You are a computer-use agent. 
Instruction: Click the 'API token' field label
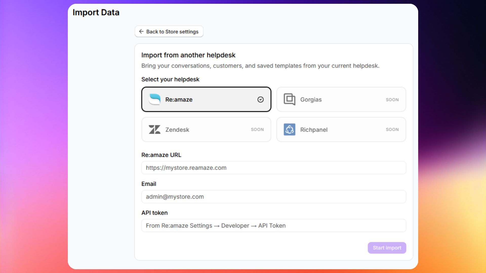[154, 213]
